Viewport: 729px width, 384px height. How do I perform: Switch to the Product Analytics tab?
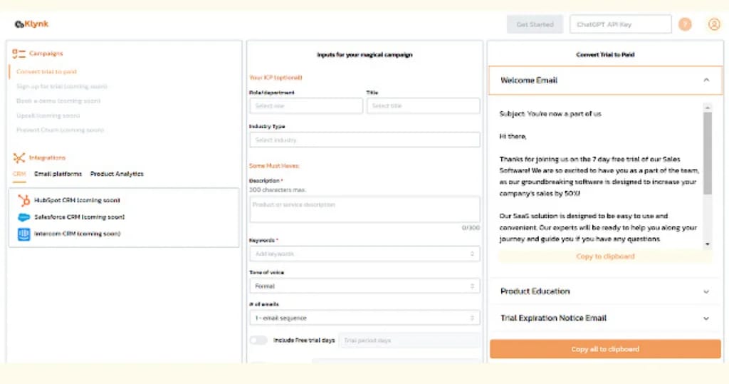click(x=117, y=174)
